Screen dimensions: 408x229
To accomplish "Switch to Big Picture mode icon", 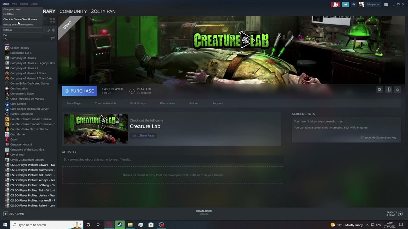I will pyautogui.click(x=386, y=4).
